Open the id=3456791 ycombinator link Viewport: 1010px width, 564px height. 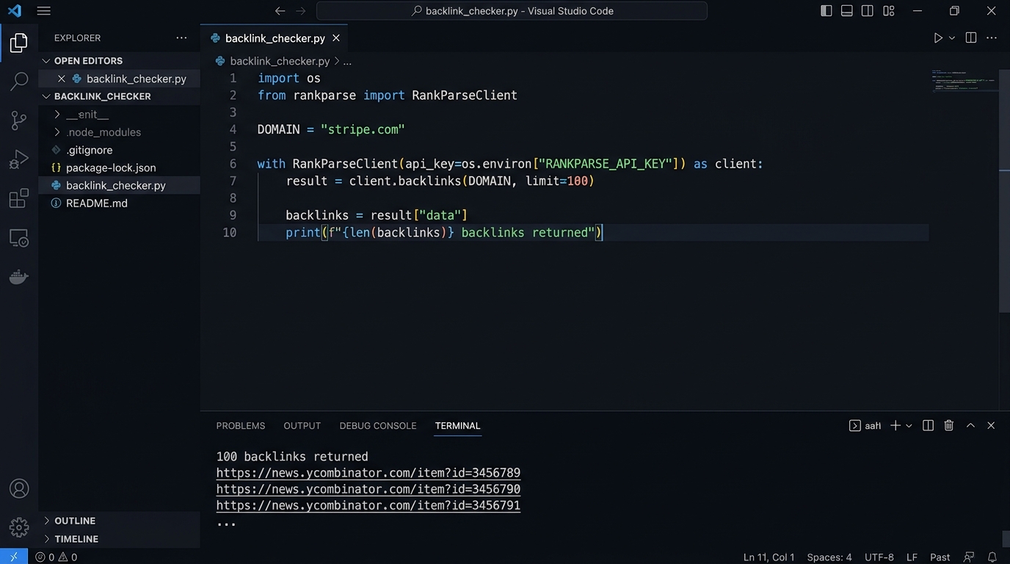tap(368, 505)
